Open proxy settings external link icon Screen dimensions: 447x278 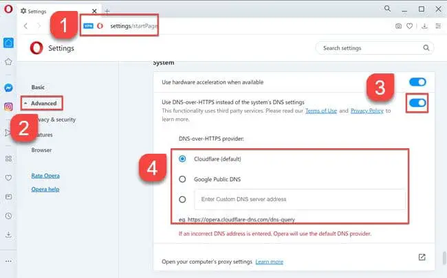click(422, 257)
